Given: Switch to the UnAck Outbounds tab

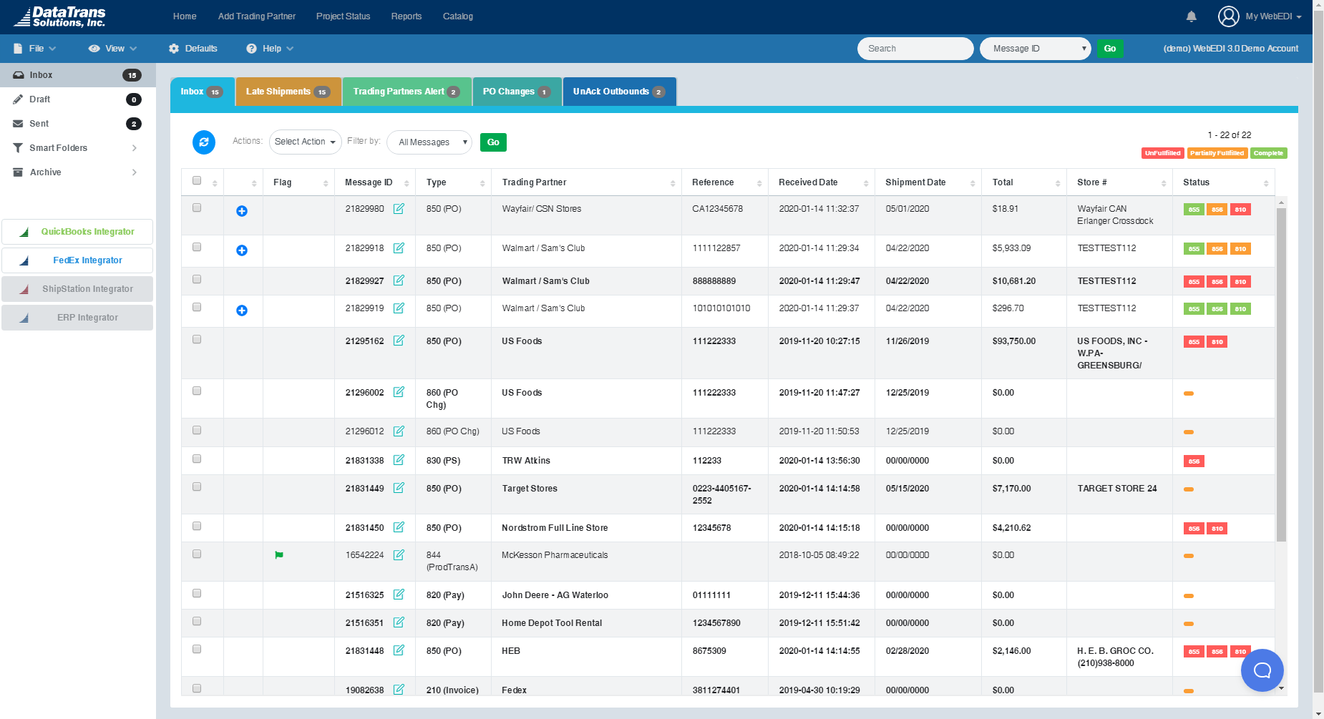Looking at the screenshot, I should [619, 92].
